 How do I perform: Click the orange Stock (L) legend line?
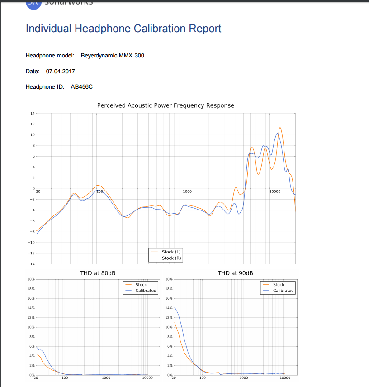click(155, 252)
